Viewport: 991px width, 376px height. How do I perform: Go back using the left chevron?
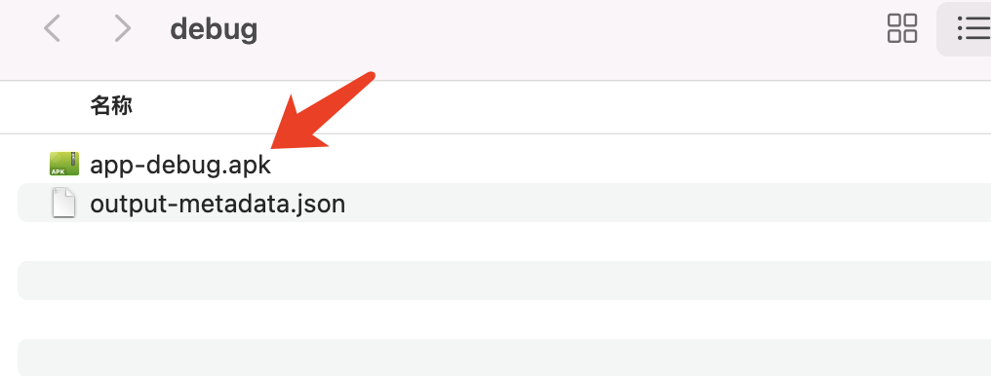[52, 28]
